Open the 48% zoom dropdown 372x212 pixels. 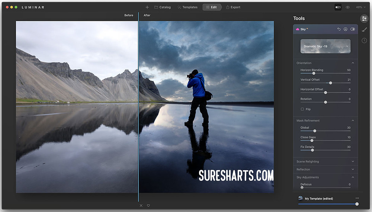[360, 7]
